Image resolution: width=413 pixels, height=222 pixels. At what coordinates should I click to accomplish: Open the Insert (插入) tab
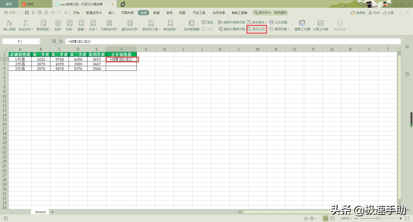pyautogui.click(x=111, y=13)
